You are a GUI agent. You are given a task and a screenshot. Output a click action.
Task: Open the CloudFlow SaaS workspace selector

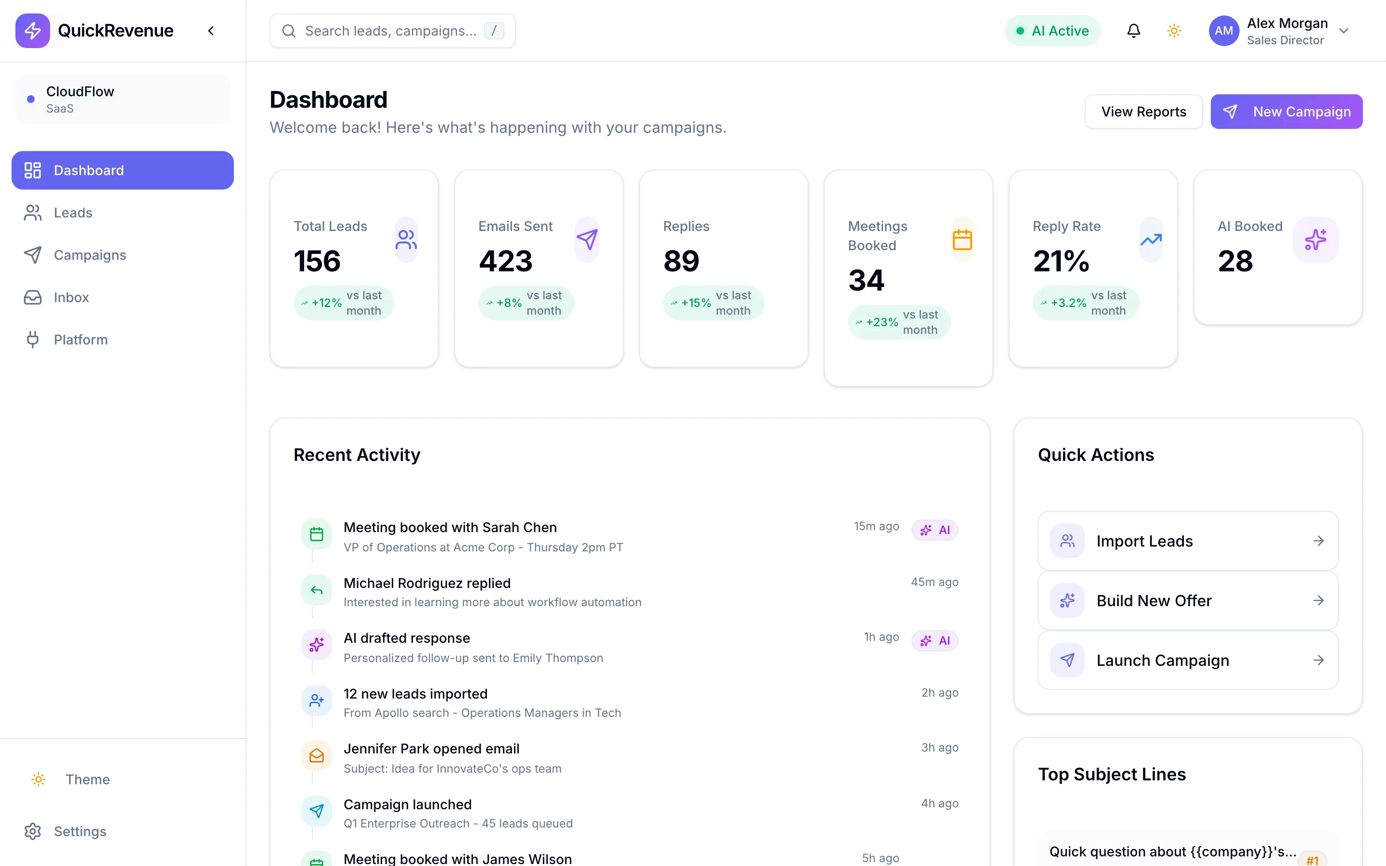(x=123, y=99)
